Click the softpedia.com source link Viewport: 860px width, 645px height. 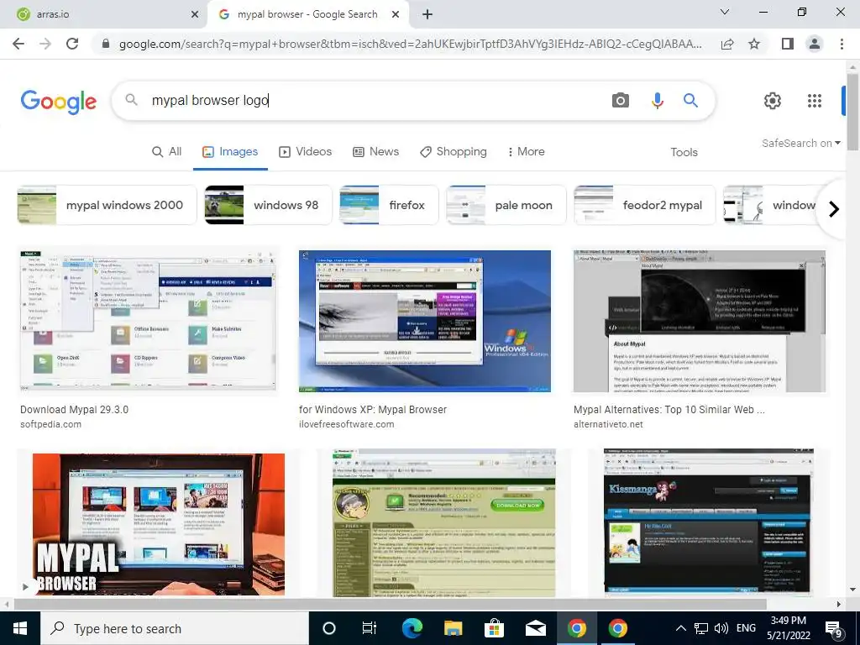[x=50, y=424]
